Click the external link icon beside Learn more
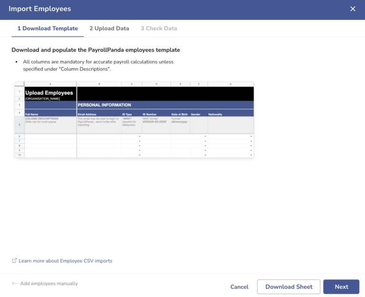This screenshot has width=365, height=297. tap(14, 260)
